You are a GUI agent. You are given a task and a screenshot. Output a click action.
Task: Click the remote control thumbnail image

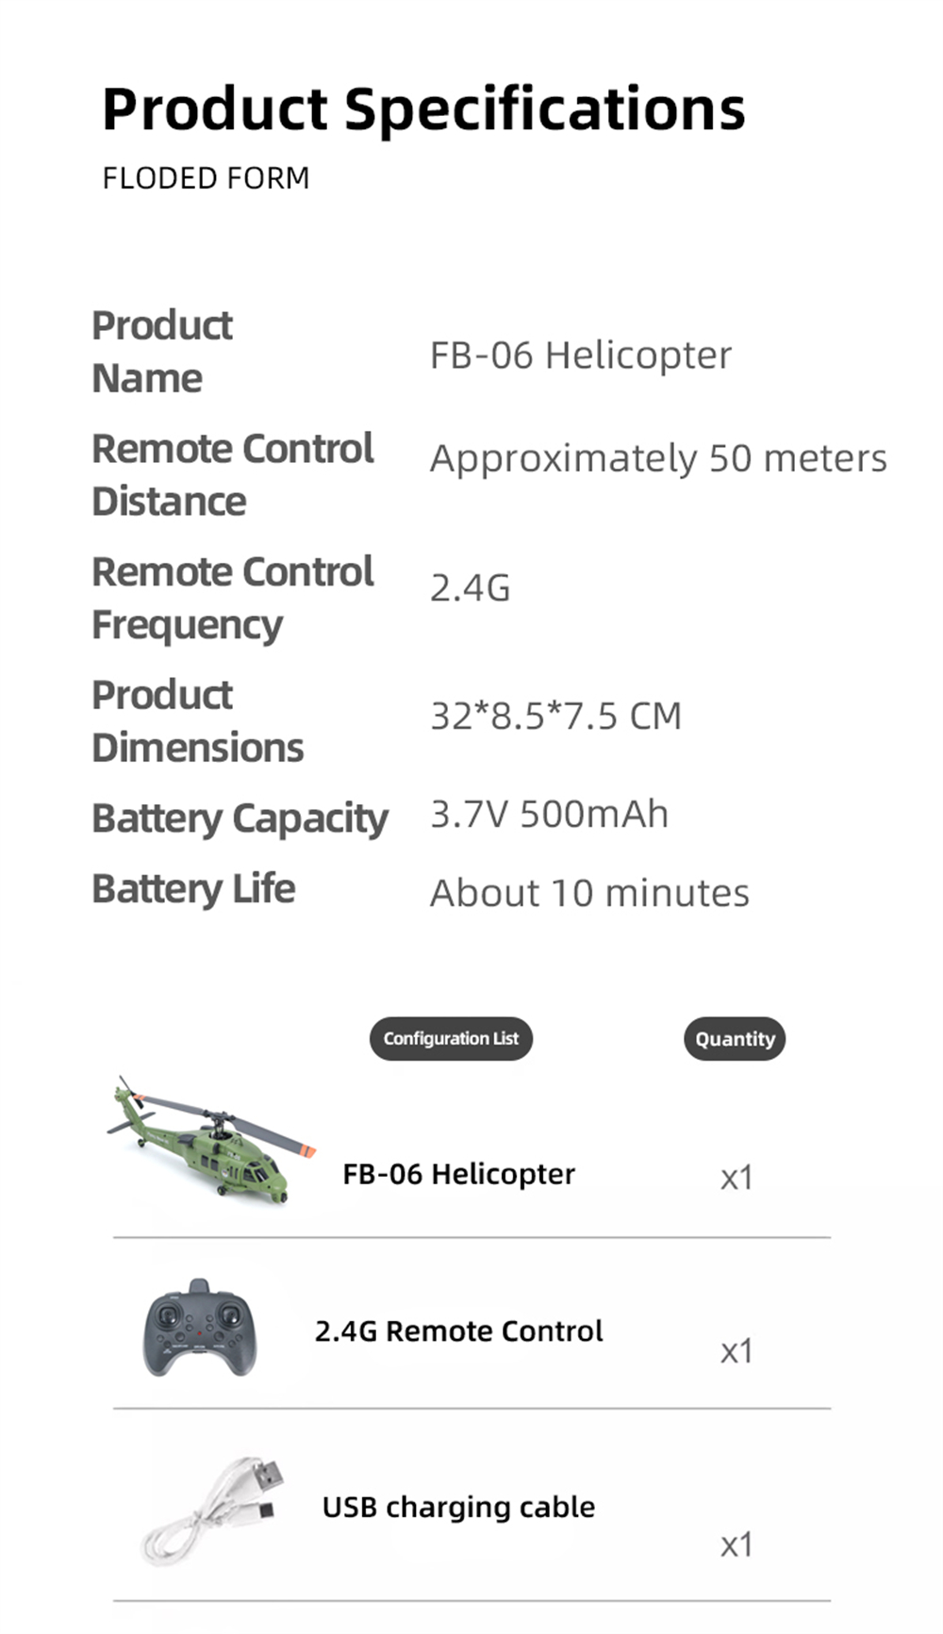tap(199, 1328)
